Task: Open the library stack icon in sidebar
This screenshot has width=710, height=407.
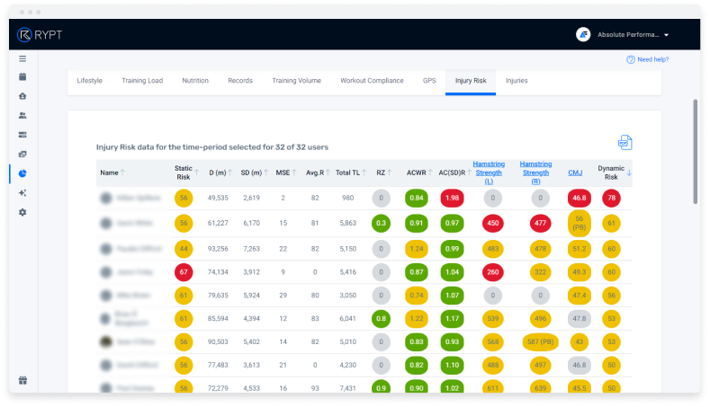Action: (22, 155)
